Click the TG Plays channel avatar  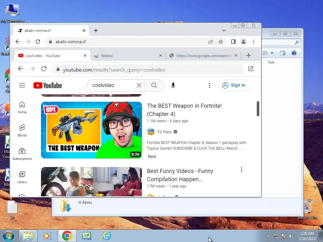[151, 132]
